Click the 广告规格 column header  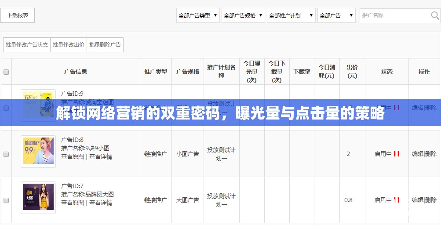(x=188, y=72)
